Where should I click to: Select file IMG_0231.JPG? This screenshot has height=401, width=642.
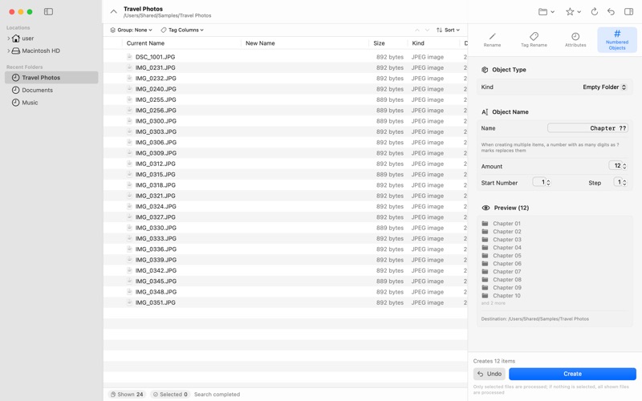click(155, 67)
